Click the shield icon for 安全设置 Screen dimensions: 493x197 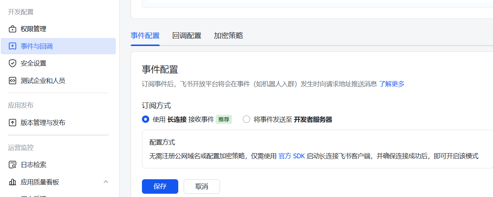(x=13, y=63)
